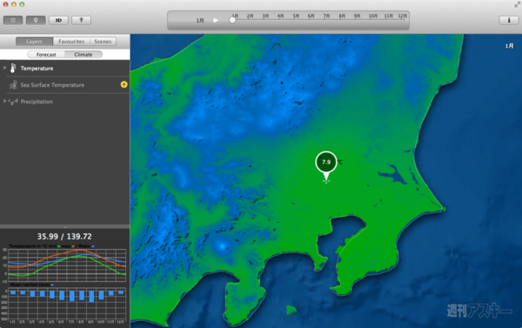Screen dimensions: 522x328
Task: Click the 1月 label beside play button
Action: point(200,21)
